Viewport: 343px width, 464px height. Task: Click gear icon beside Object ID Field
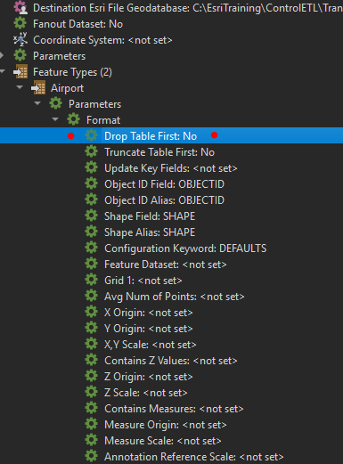(x=92, y=184)
